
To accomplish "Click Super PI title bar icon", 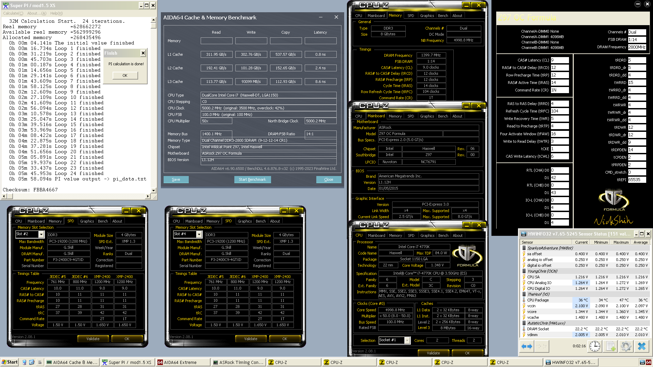I will tap(5, 5).
